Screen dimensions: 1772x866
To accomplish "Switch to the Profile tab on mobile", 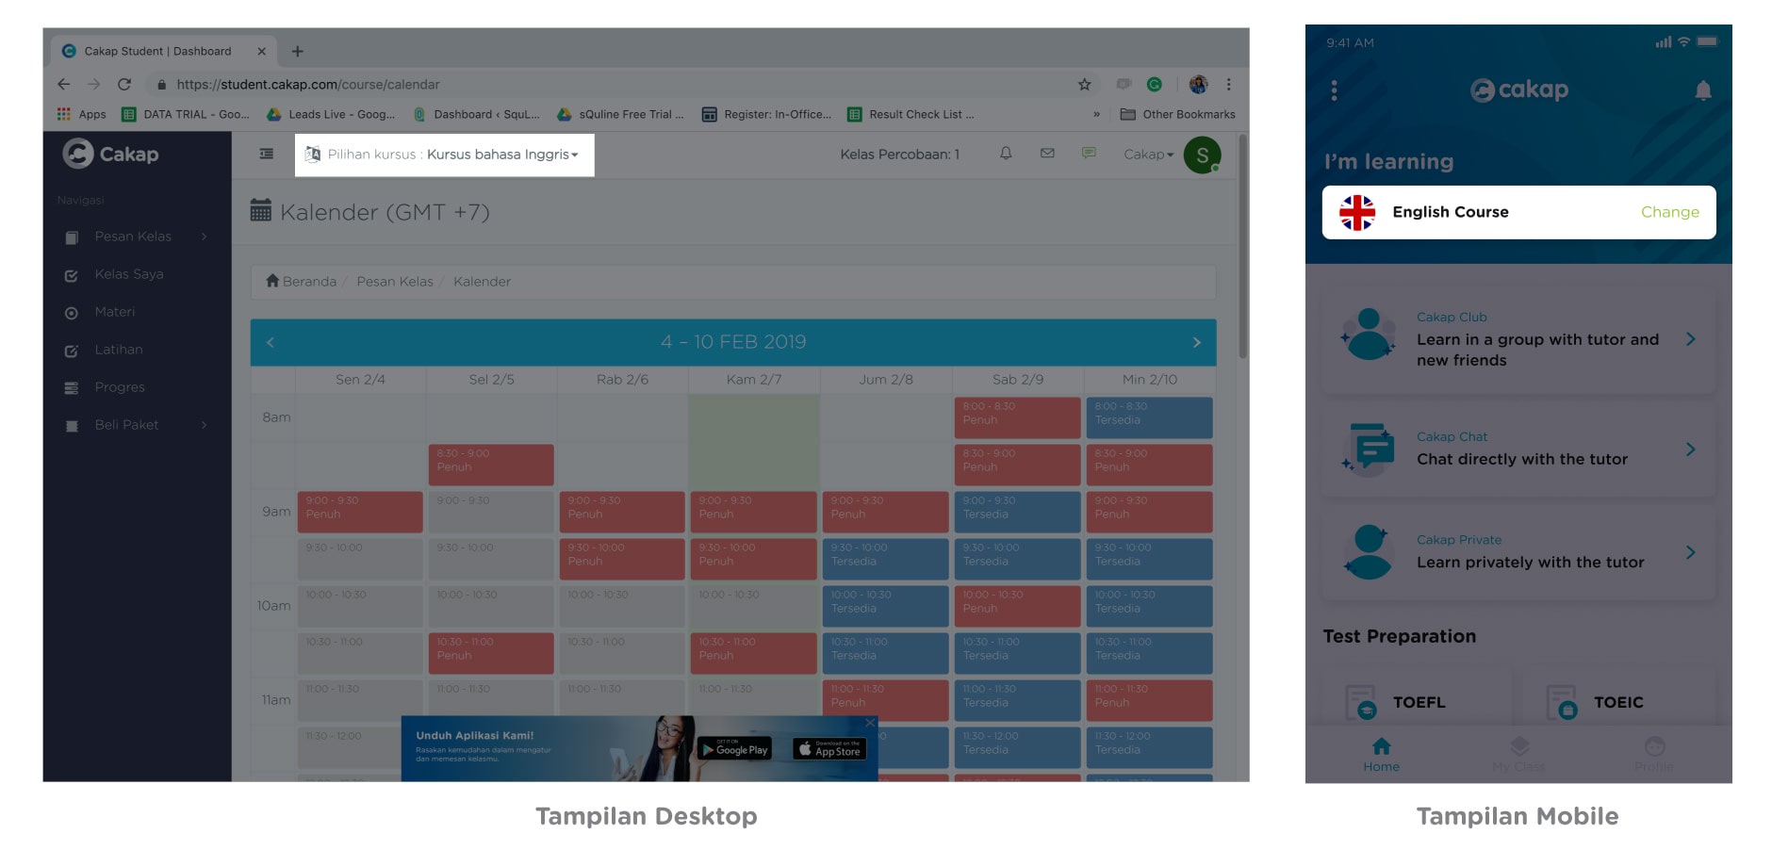I will (1654, 755).
